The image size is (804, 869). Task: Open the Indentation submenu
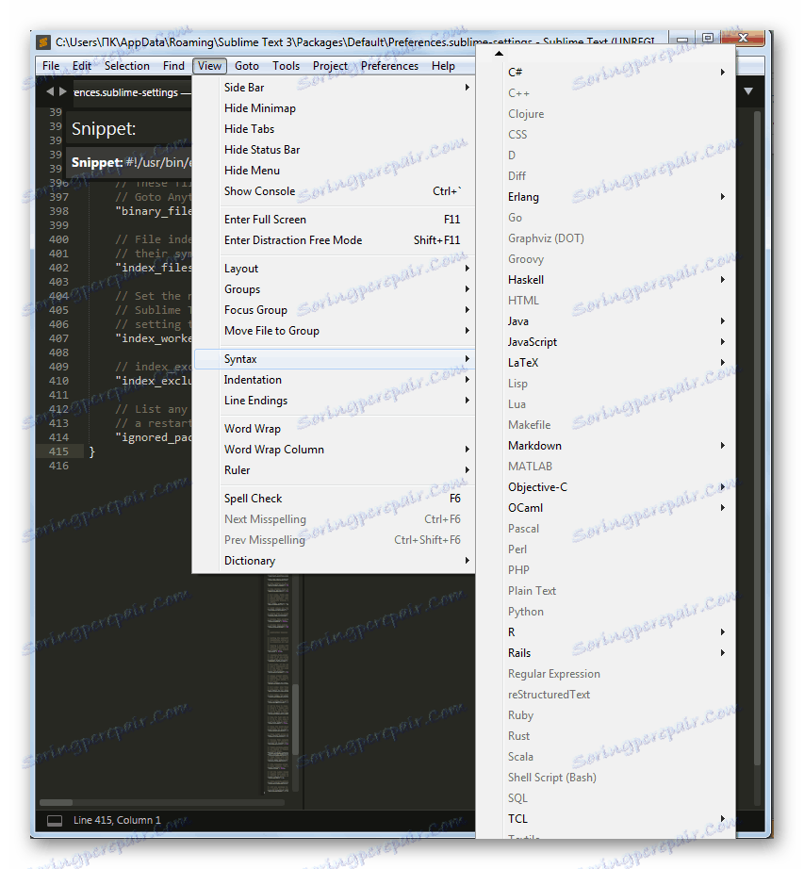(252, 379)
